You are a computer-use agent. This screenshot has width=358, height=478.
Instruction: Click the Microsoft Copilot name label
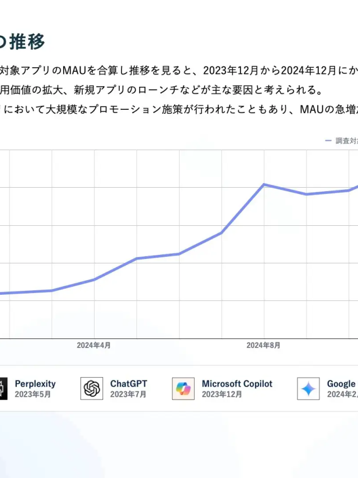237,384
